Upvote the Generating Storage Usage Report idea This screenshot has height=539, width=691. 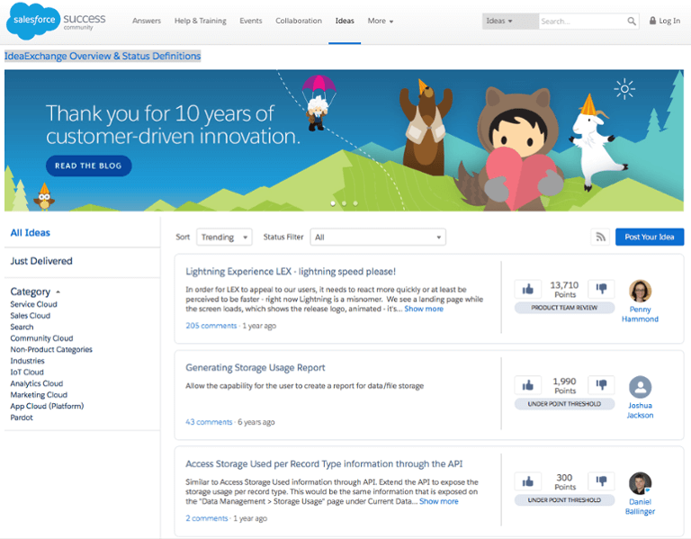pyautogui.click(x=527, y=385)
